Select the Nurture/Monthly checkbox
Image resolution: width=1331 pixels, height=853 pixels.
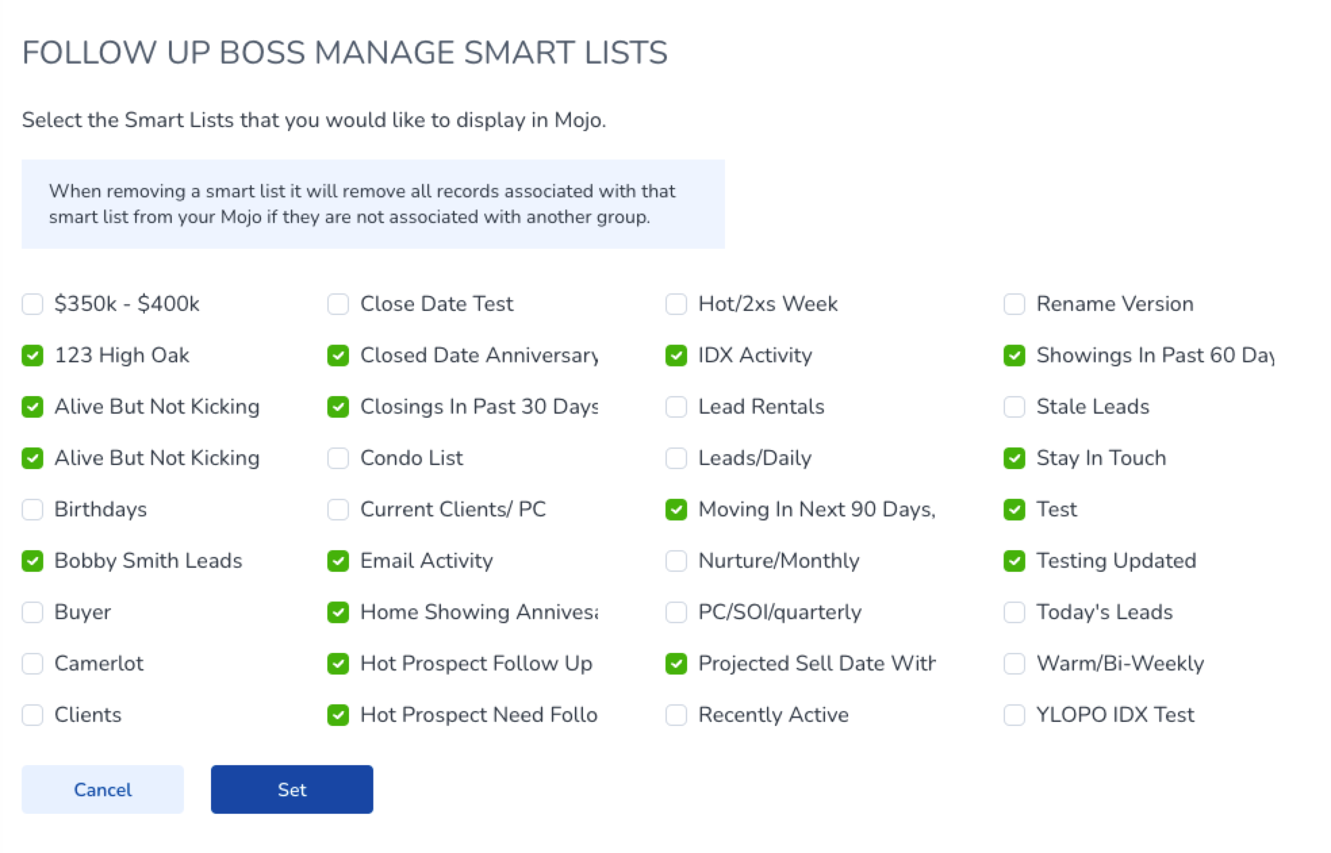676,561
